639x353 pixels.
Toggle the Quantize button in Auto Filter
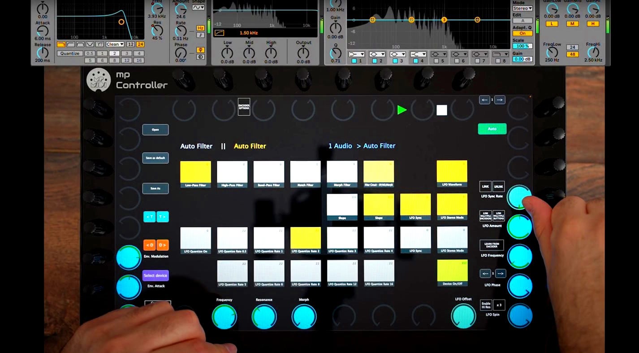(70, 53)
